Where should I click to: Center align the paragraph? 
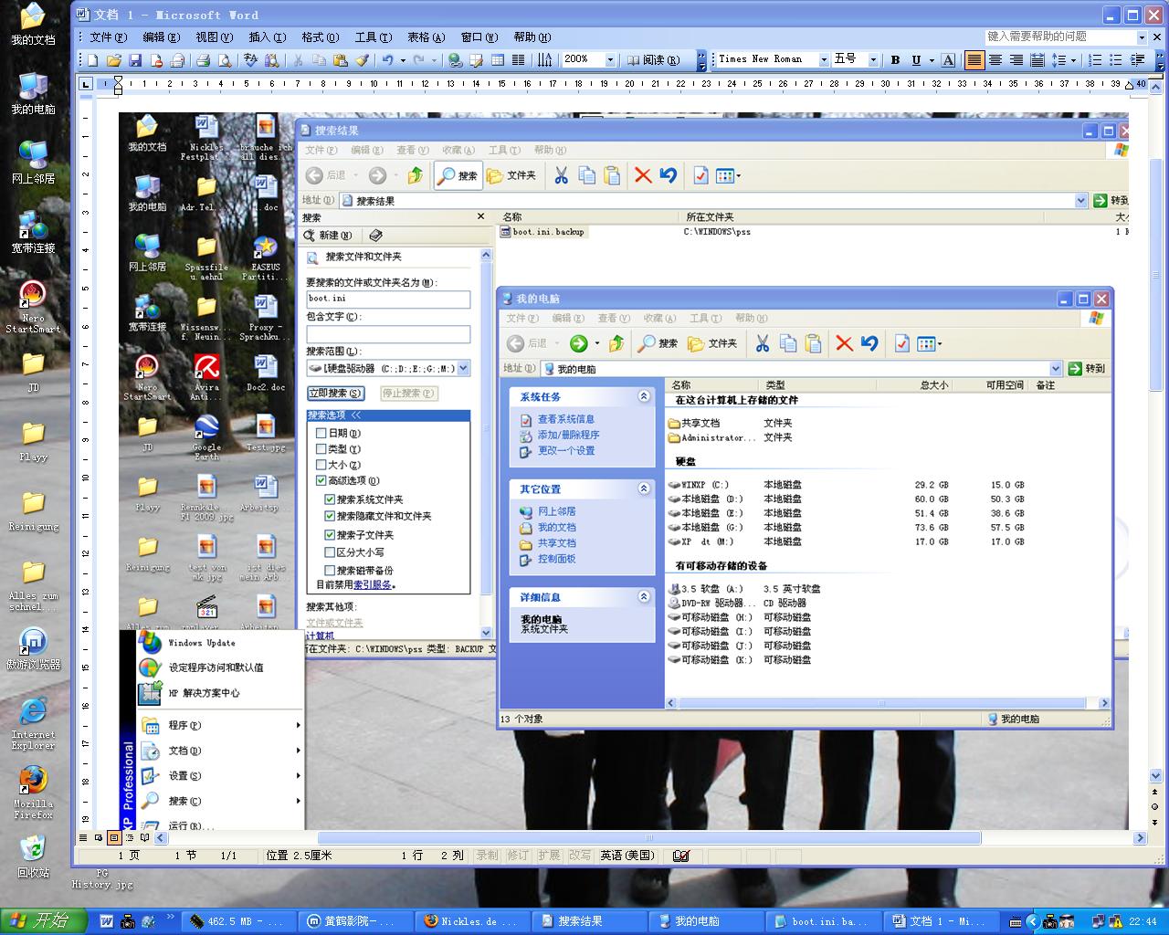click(995, 60)
